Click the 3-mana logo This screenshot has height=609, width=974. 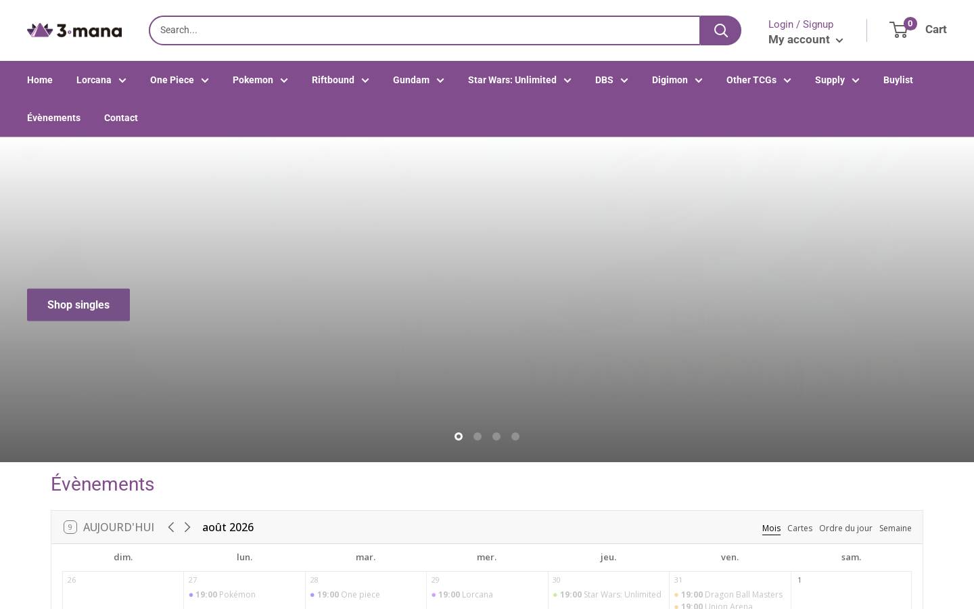click(x=74, y=30)
